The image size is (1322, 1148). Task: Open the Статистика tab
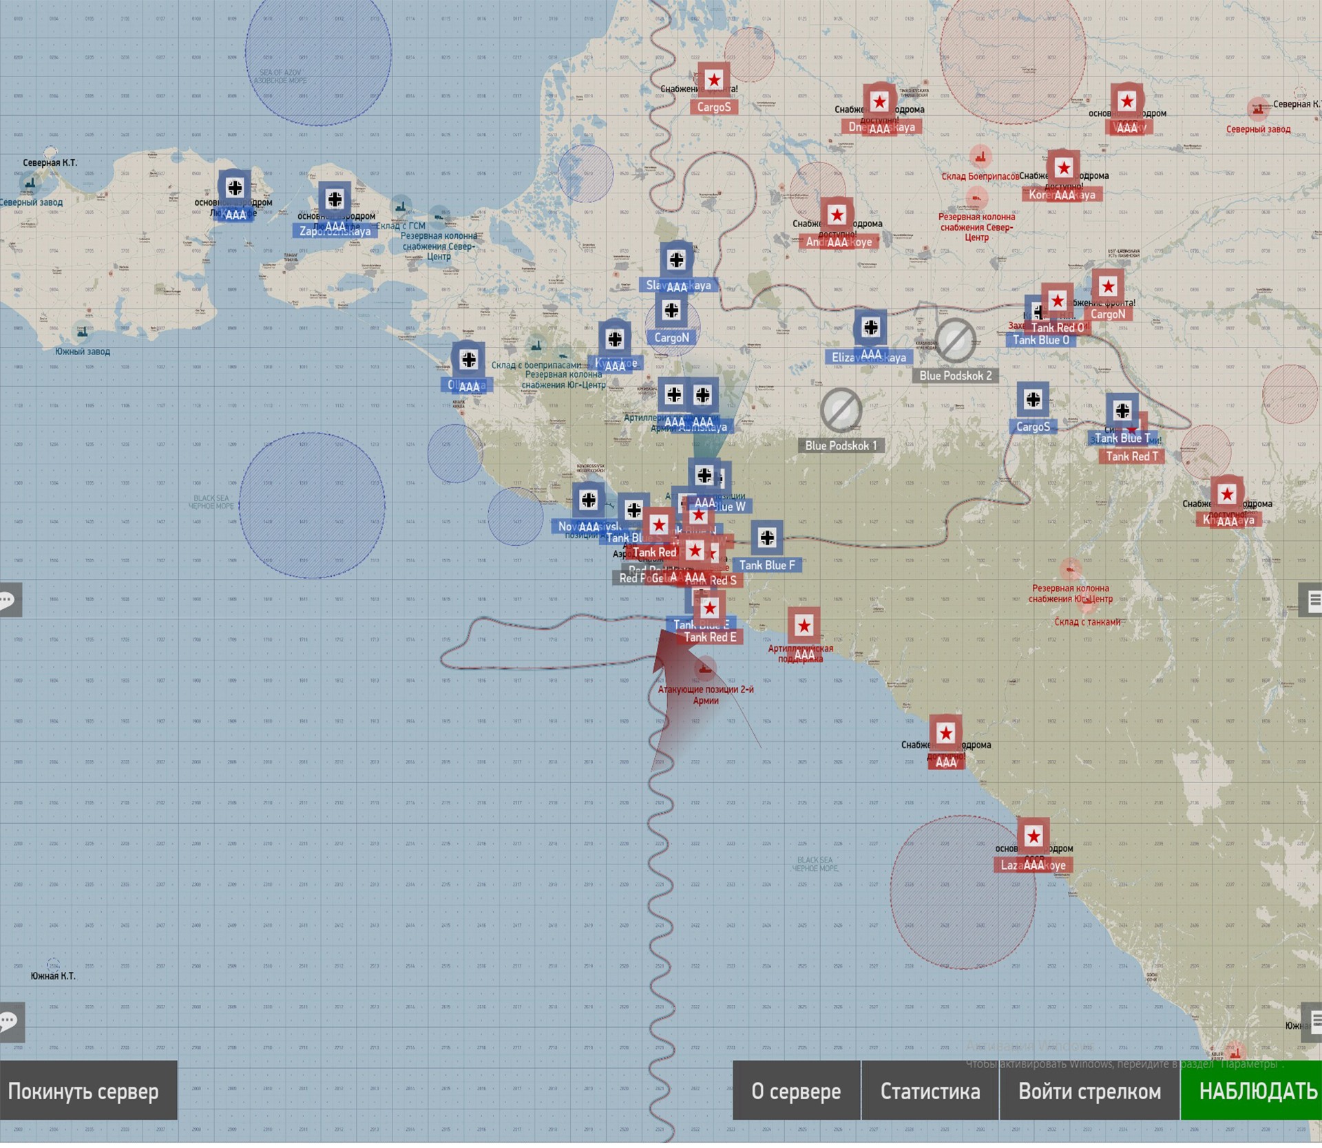pyautogui.click(x=930, y=1091)
